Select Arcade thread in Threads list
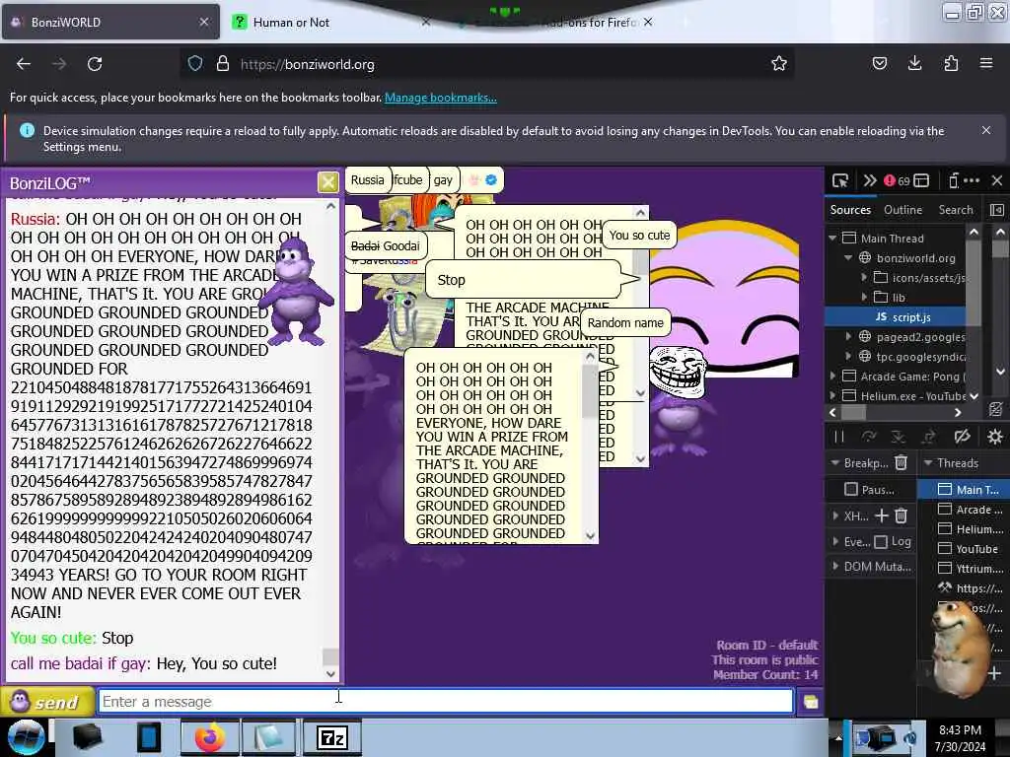The image size is (1010, 757). coord(962,510)
